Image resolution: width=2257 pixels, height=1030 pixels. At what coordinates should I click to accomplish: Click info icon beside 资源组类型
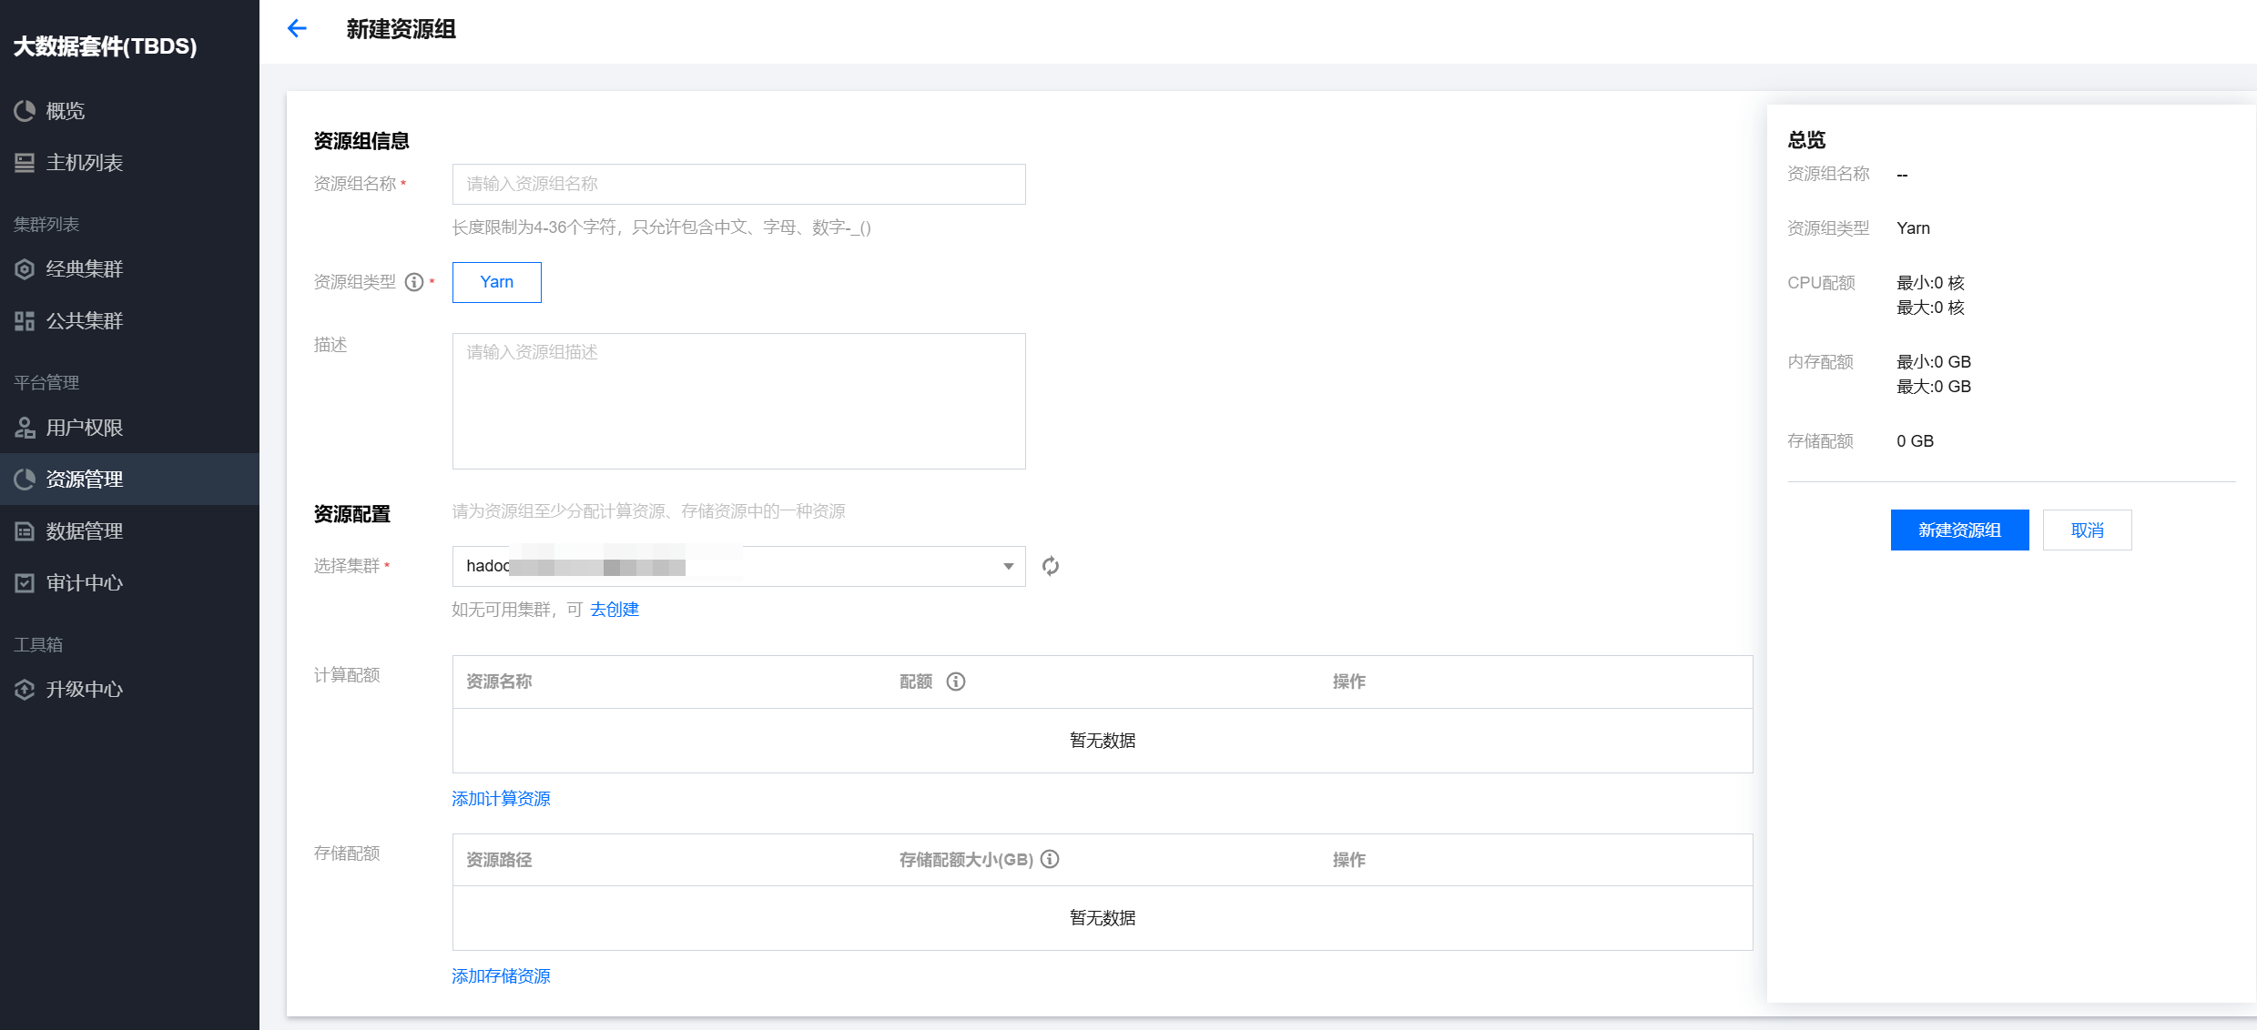[414, 282]
